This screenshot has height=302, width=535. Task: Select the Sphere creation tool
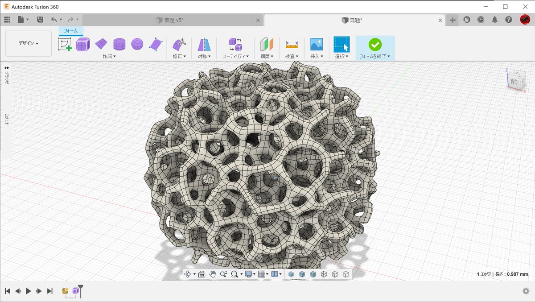[x=137, y=45]
